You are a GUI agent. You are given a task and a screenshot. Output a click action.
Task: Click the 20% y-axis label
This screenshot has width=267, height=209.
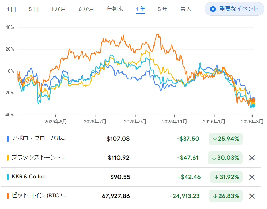point(10,49)
